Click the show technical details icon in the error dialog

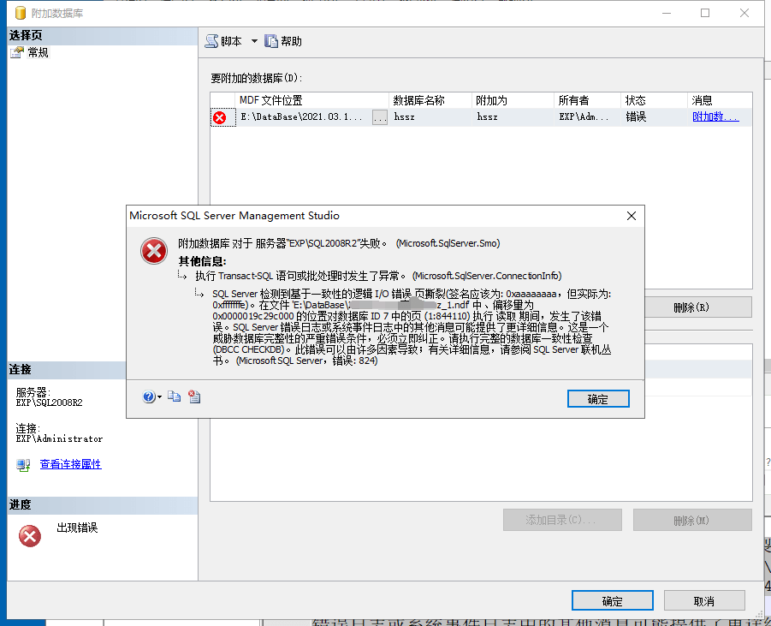tap(194, 396)
